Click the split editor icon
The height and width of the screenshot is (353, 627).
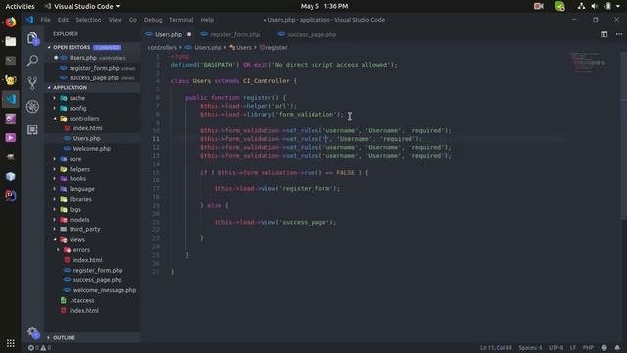(x=603, y=34)
